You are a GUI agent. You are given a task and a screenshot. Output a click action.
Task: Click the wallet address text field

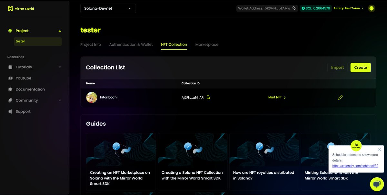[267, 8]
